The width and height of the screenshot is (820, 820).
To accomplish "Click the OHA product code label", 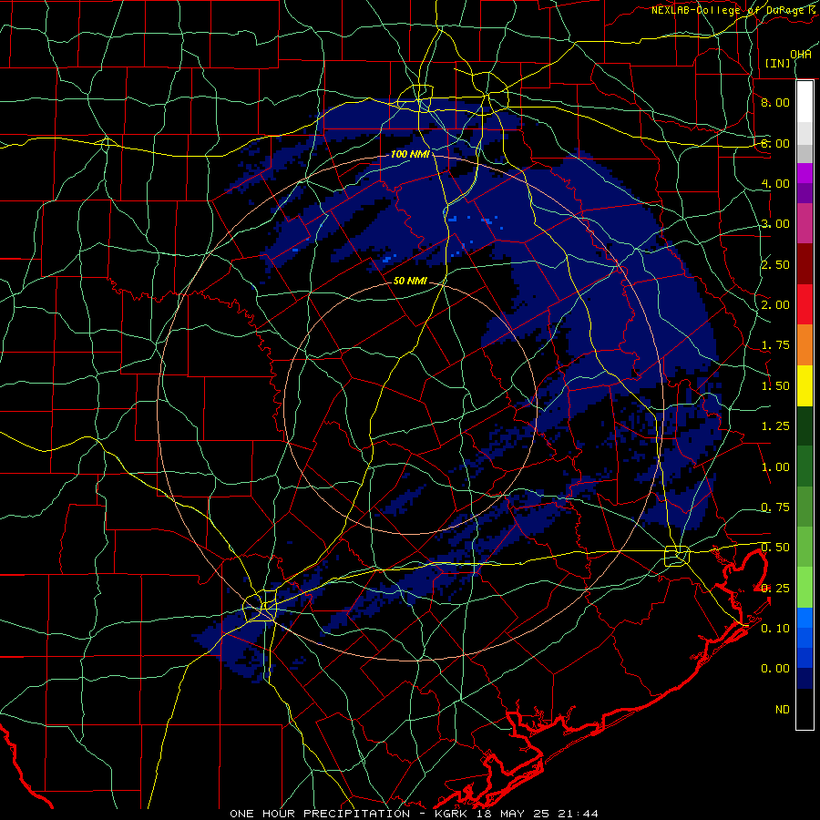I will pos(801,55).
